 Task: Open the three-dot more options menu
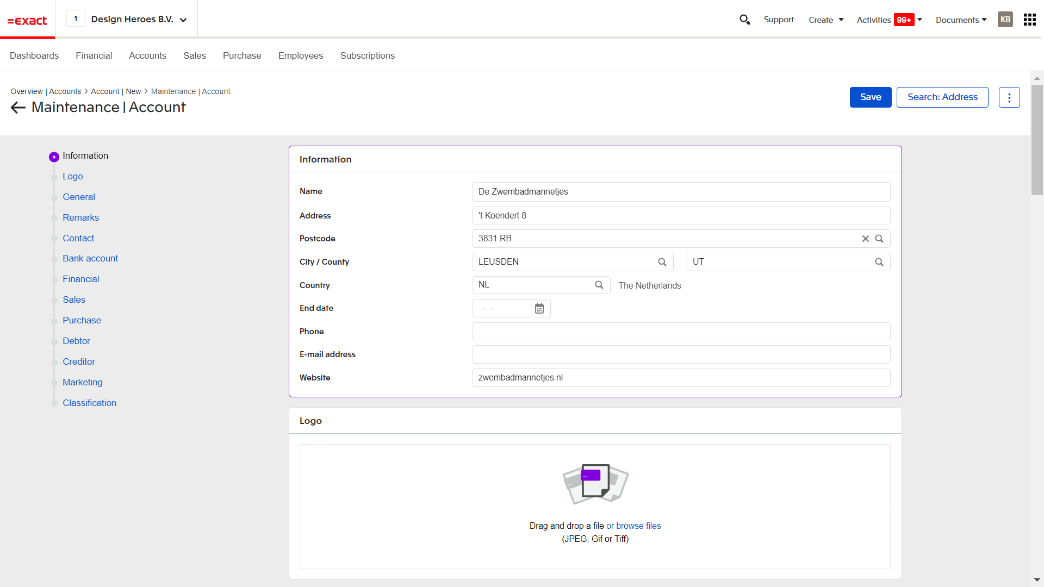click(x=1009, y=97)
